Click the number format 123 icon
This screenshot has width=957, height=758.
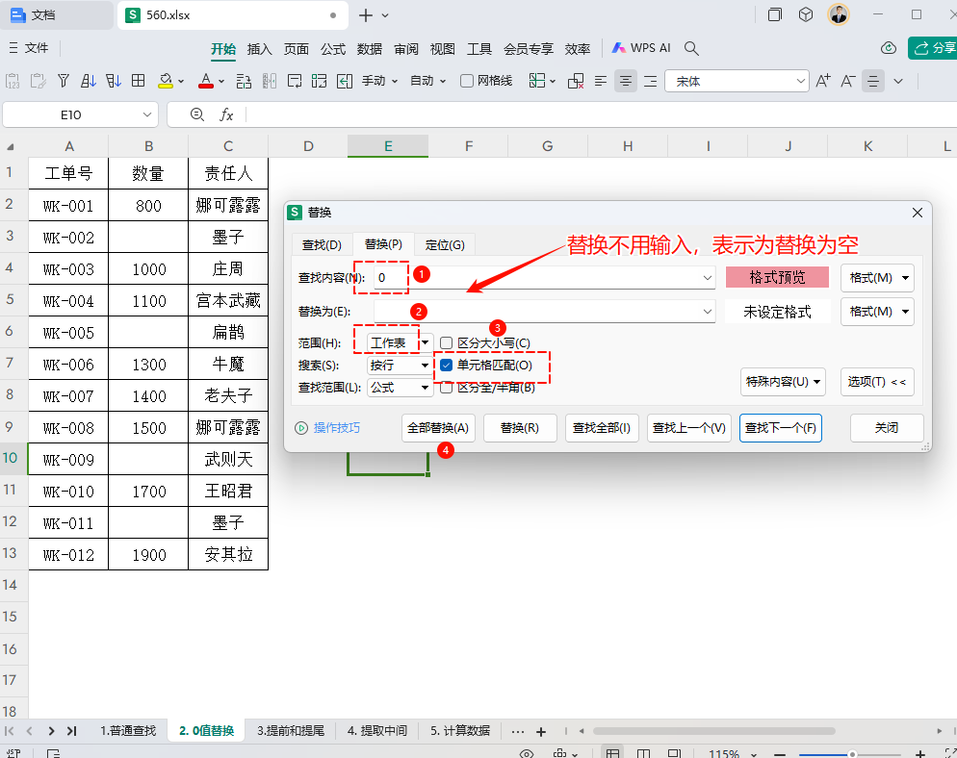(13, 81)
